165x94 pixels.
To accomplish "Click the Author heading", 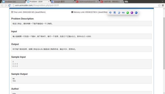I will [x=15, y=89].
